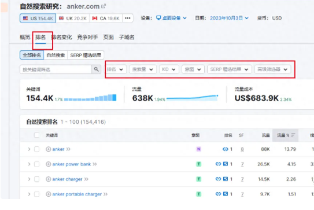Click the sitelink icon in the anker row
Viewport: 314px width, 210px height.
(x=226, y=149)
